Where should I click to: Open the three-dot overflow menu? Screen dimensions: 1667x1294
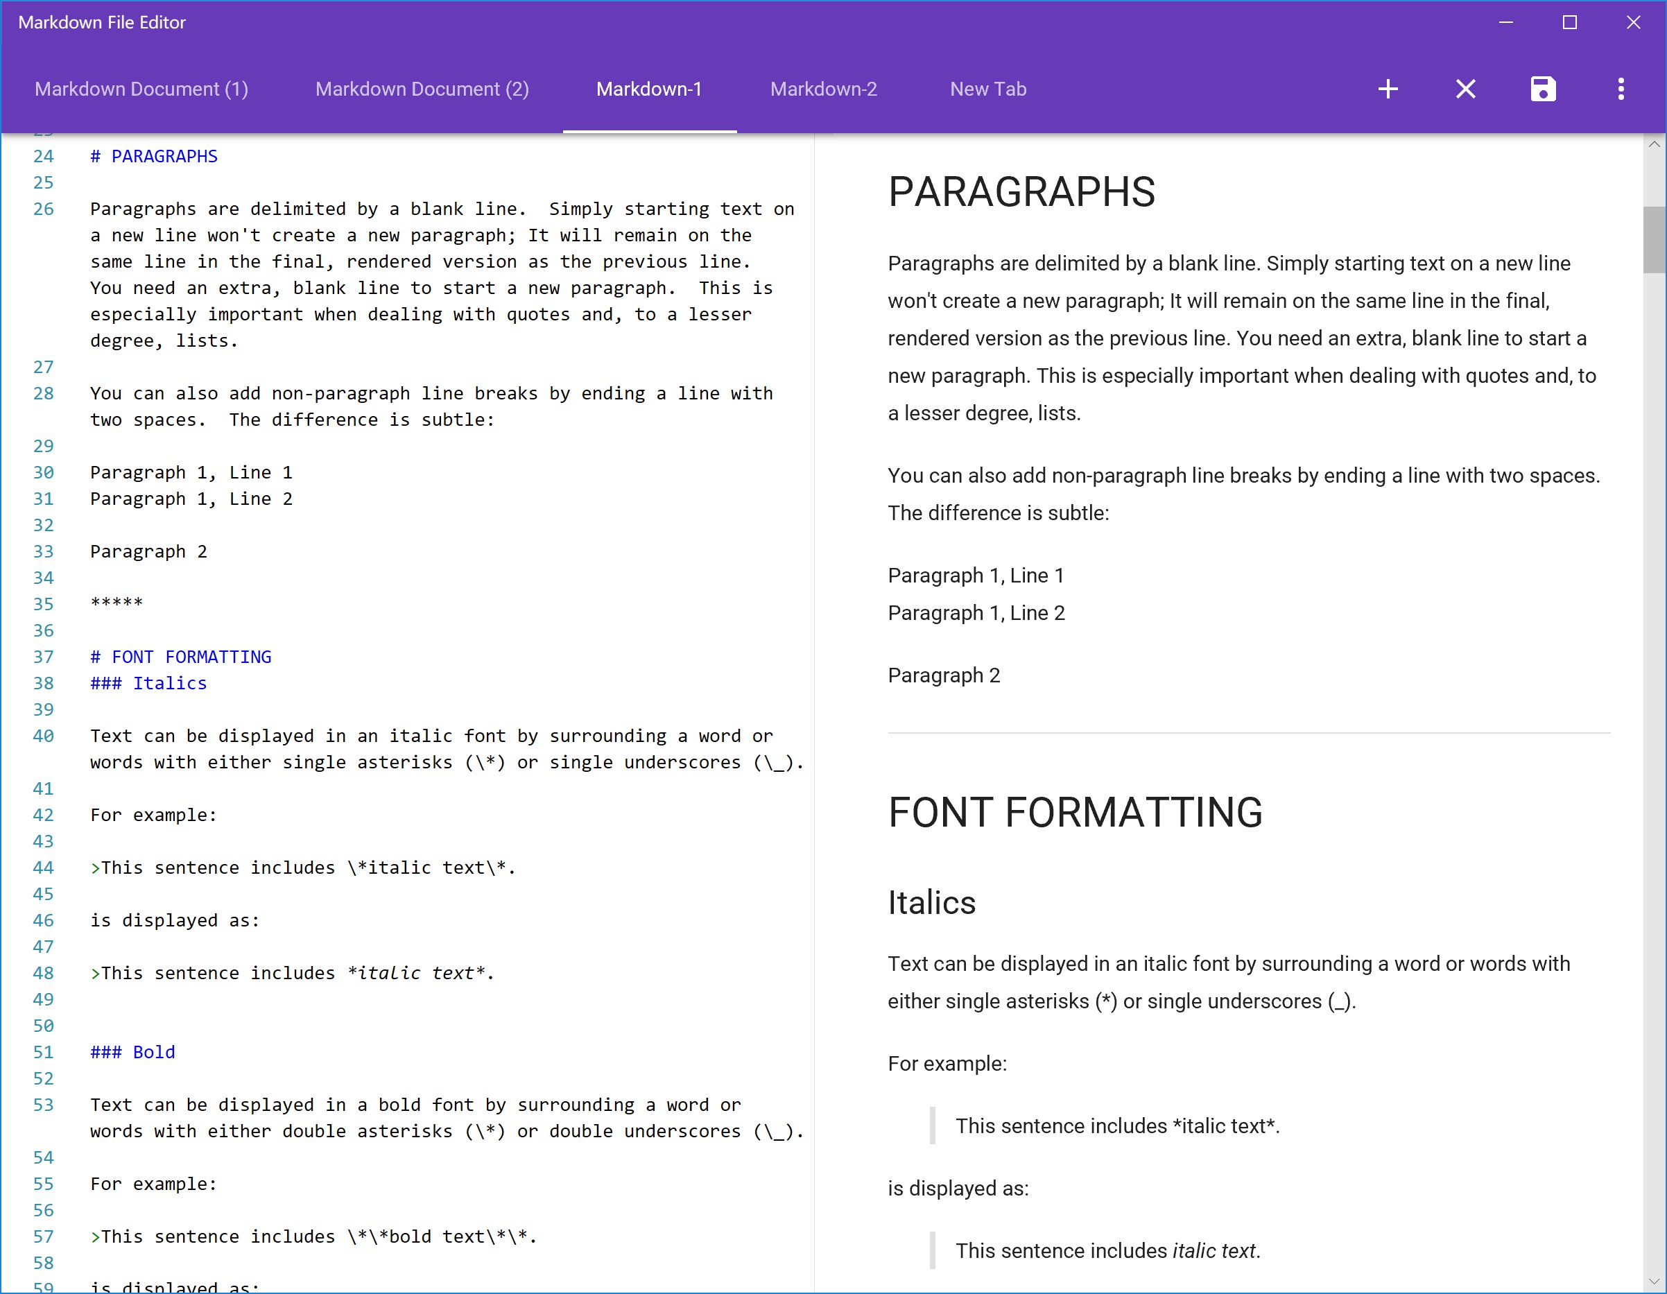1621,89
